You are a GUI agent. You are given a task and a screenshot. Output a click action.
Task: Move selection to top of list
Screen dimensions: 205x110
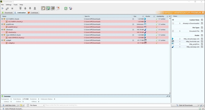[20, 9]
